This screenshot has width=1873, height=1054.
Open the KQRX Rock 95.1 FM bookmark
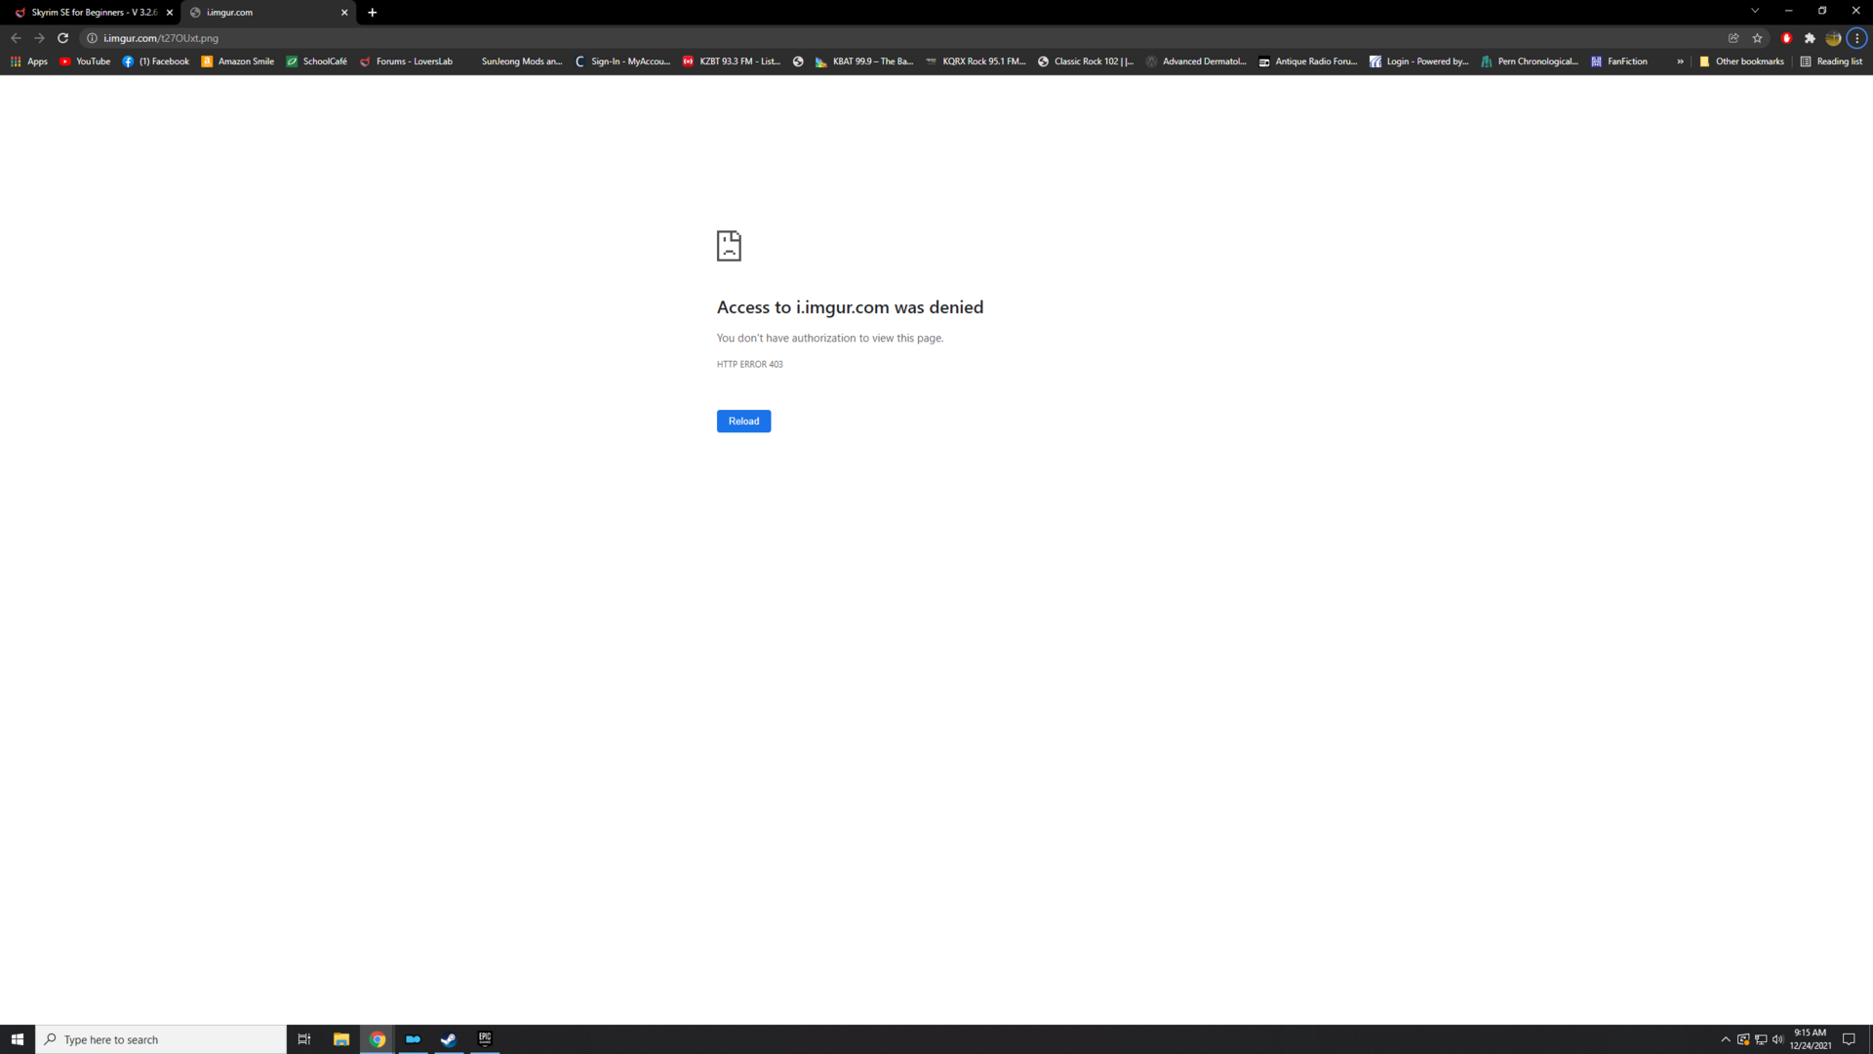(x=976, y=61)
